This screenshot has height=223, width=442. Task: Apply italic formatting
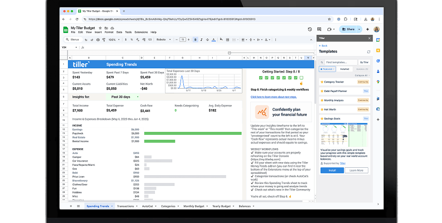pyautogui.click(x=201, y=39)
